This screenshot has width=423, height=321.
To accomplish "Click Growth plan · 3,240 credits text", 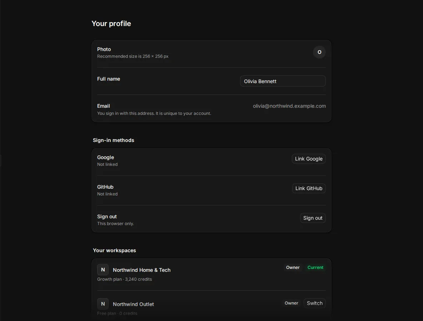I will click(x=124, y=279).
